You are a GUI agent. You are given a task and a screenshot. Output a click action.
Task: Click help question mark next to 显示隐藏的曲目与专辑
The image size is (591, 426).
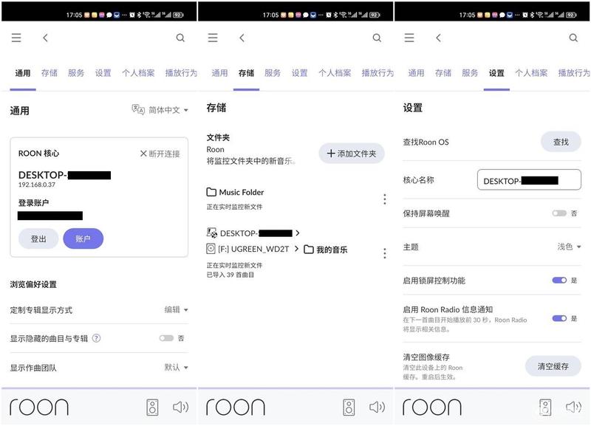point(97,338)
